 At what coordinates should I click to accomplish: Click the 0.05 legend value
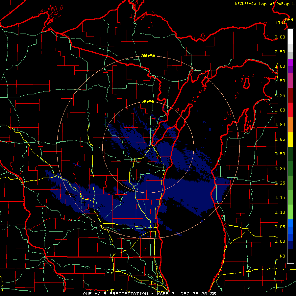tap(280, 227)
